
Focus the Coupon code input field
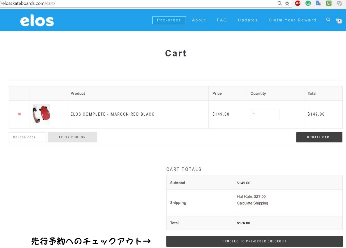pyautogui.click(x=28, y=137)
